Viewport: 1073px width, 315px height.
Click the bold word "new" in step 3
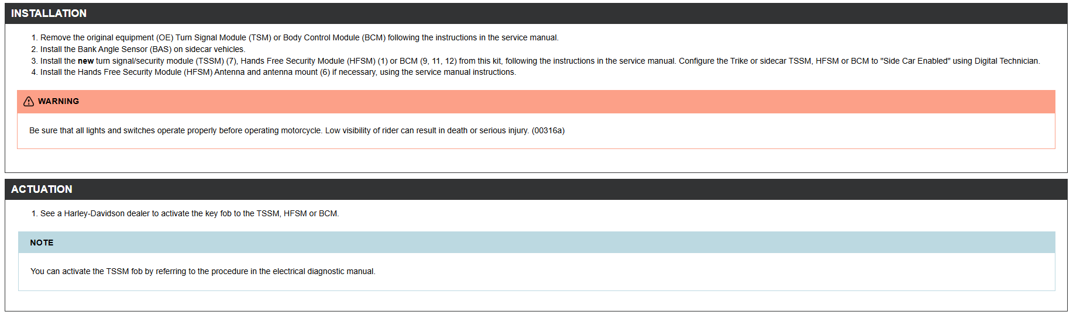coord(85,61)
